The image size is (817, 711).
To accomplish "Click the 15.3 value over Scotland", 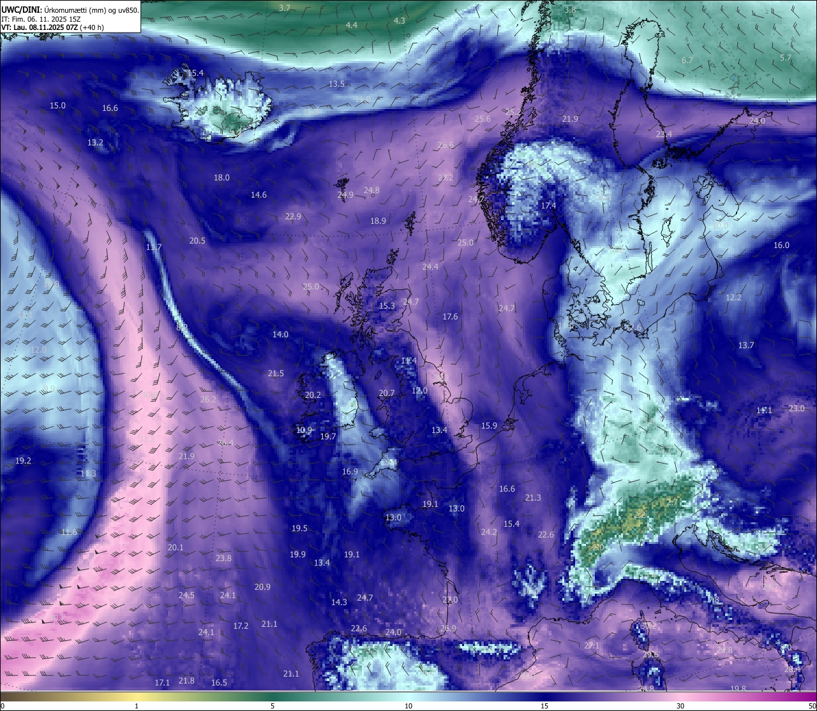I will click(x=387, y=306).
